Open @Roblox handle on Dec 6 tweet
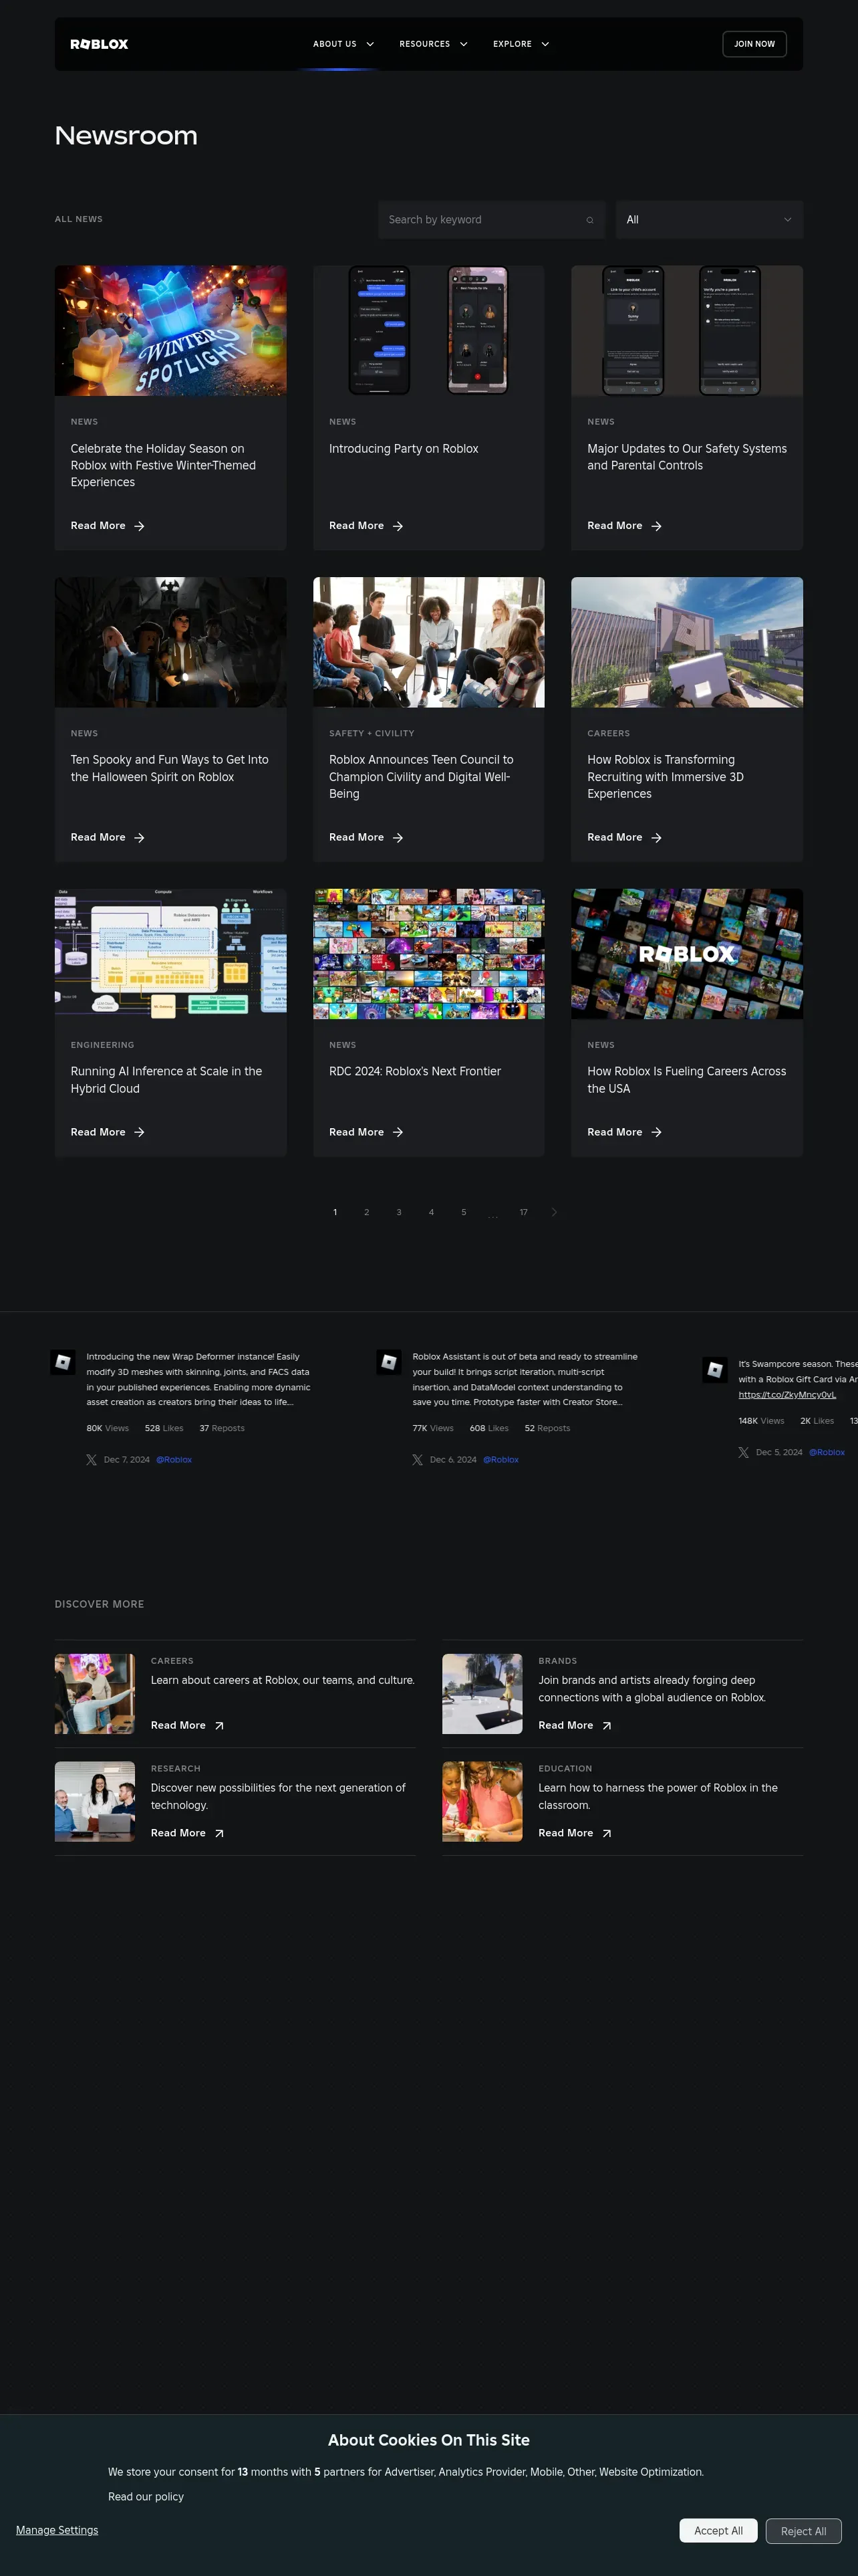858x2576 pixels. click(x=500, y=1460)
